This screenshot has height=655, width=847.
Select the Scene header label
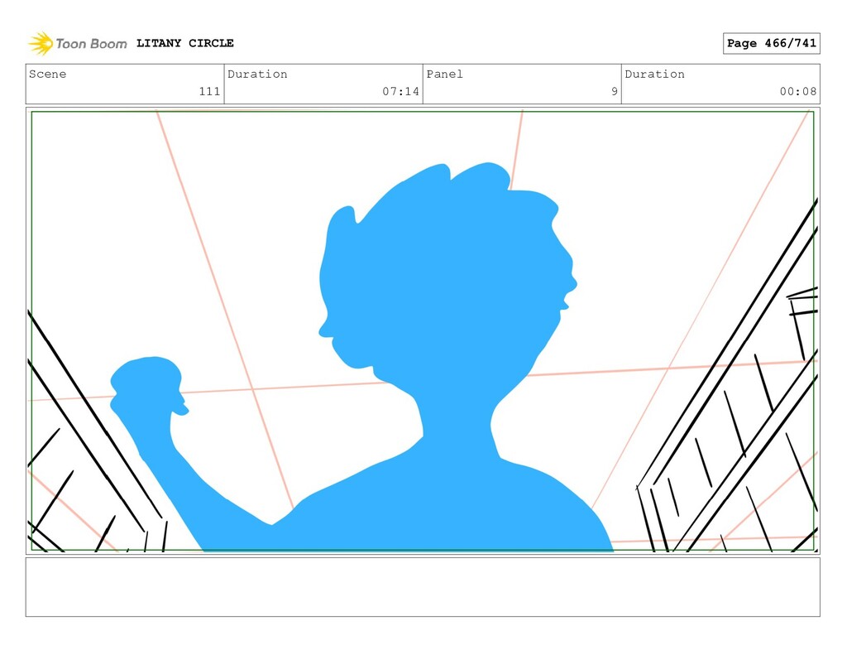(47, 74)
